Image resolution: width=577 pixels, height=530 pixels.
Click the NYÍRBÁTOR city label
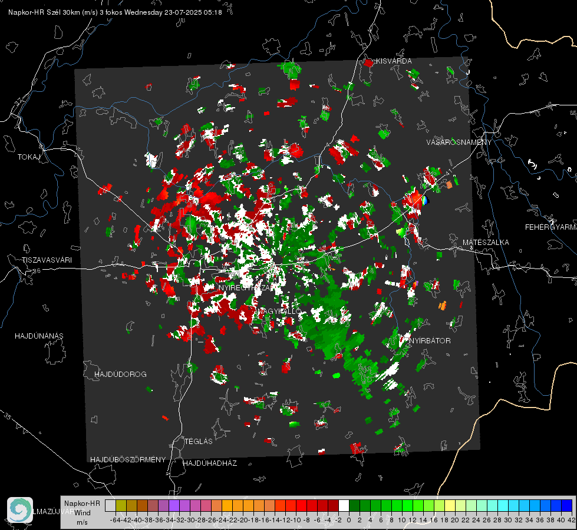coord(430,341)
